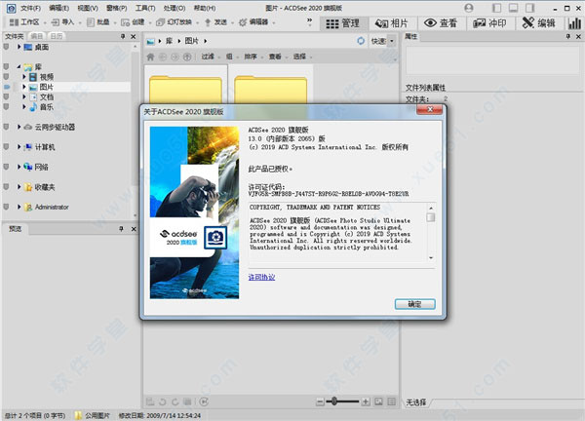
Task: Go back with the left-arrow navigation icon
Action: tap(163, 57)
